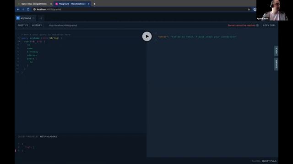Reload the localhost page
The width and height of the screenshot is (293, 164).
[x=28, y=9]
